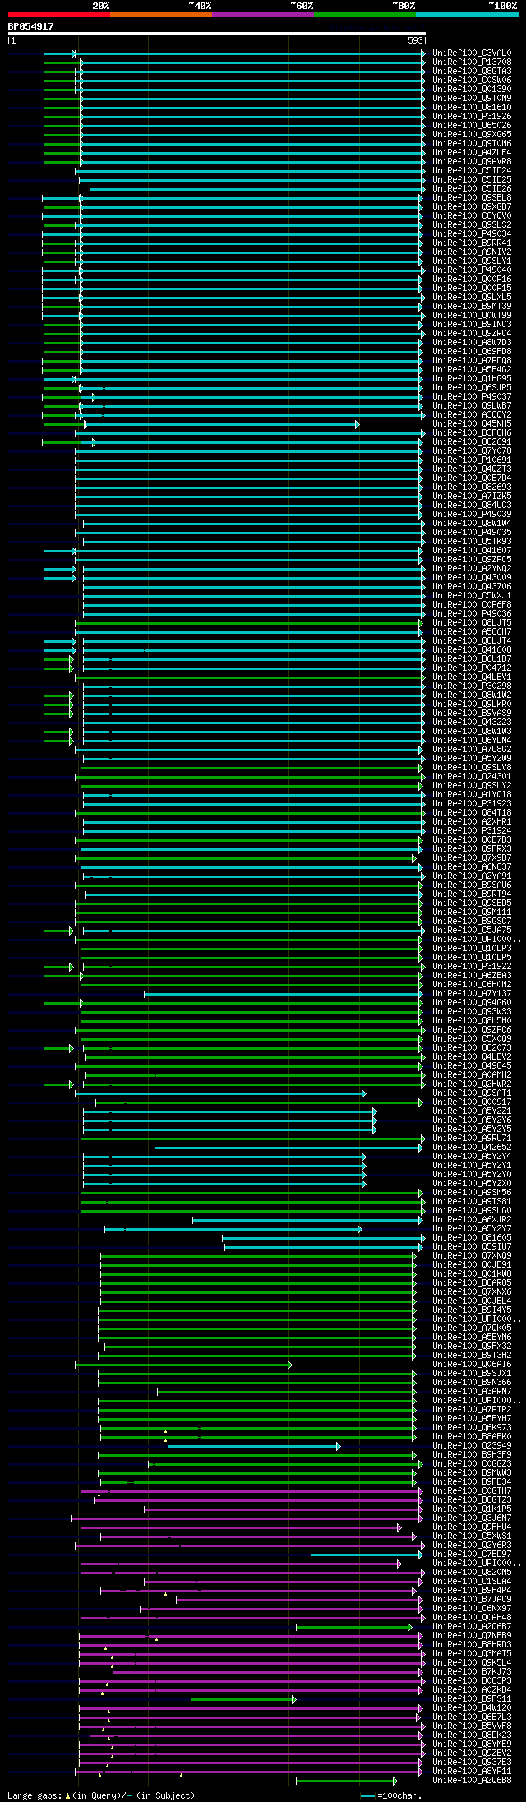
Task: Select hit label UniRef100_A6N837
Action: tap(472, 867)
